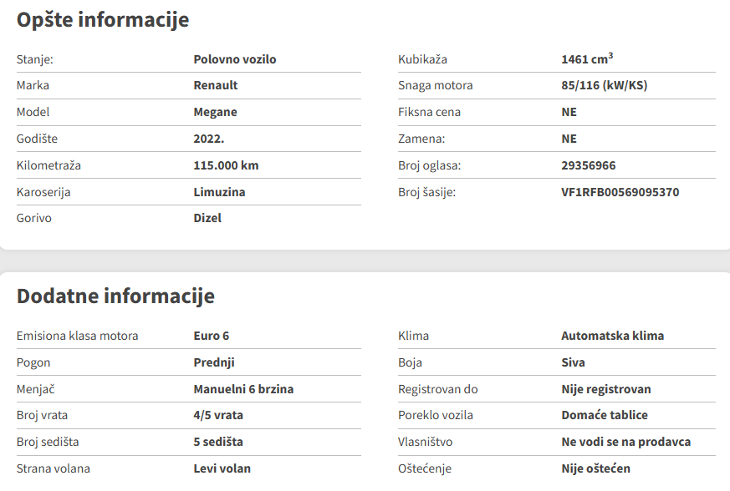Select 'Ne vodi se na prodavca'
The image size is (730, 491).
pyautogui.click(x=626, y=442)
